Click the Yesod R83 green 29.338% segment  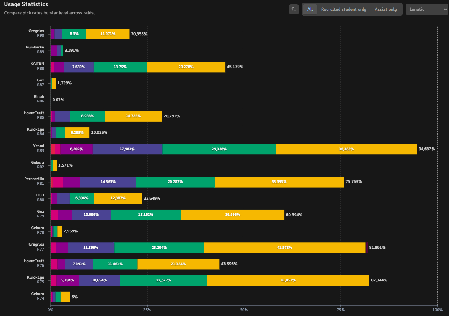(x=219, y=149)
